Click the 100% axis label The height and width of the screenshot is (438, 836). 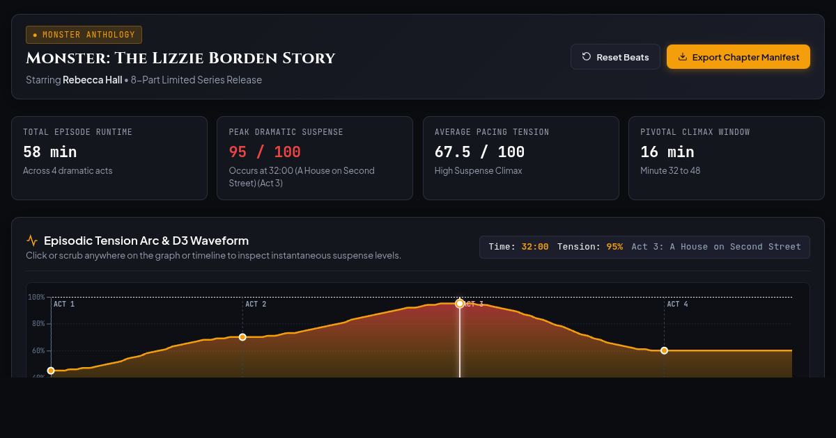click(36, 298)
